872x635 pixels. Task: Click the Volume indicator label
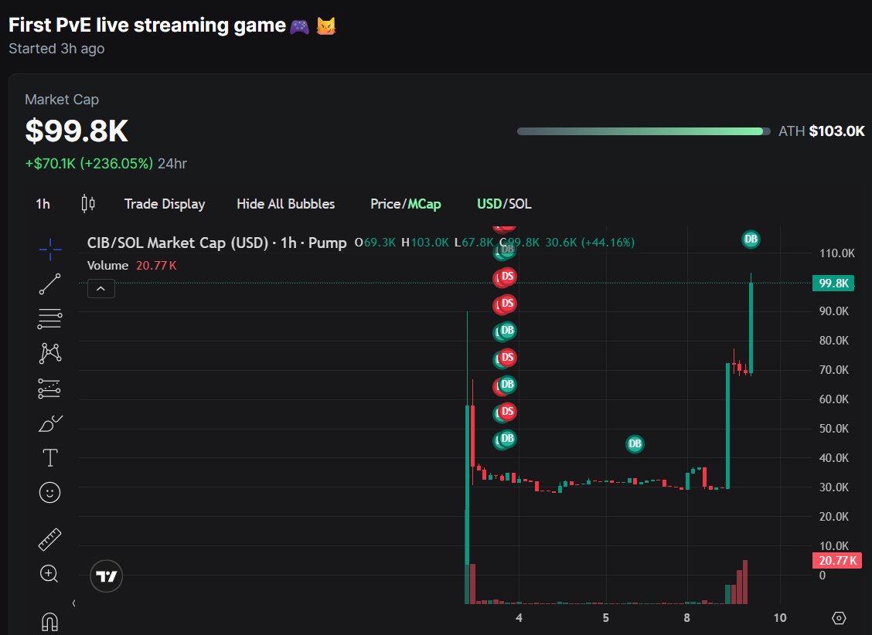[x=108, y=266]
